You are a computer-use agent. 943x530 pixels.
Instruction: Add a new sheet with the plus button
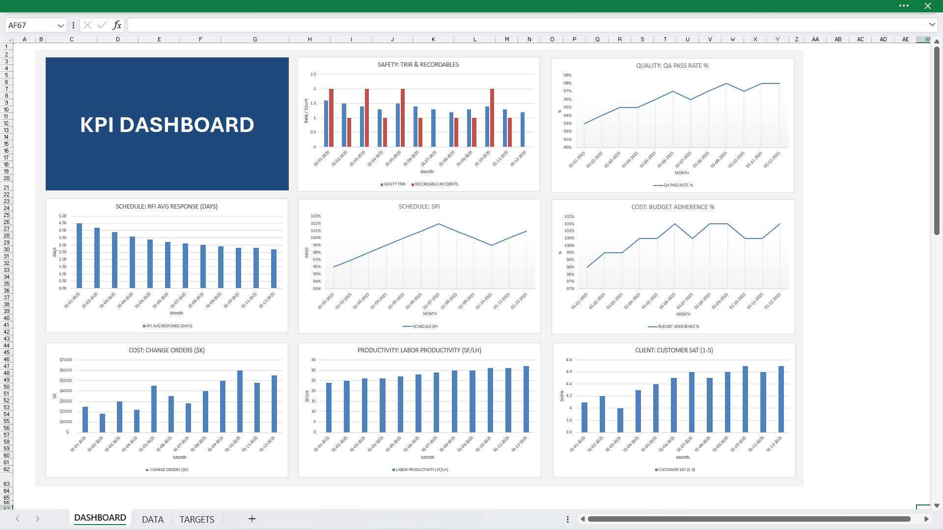[252, 519]
